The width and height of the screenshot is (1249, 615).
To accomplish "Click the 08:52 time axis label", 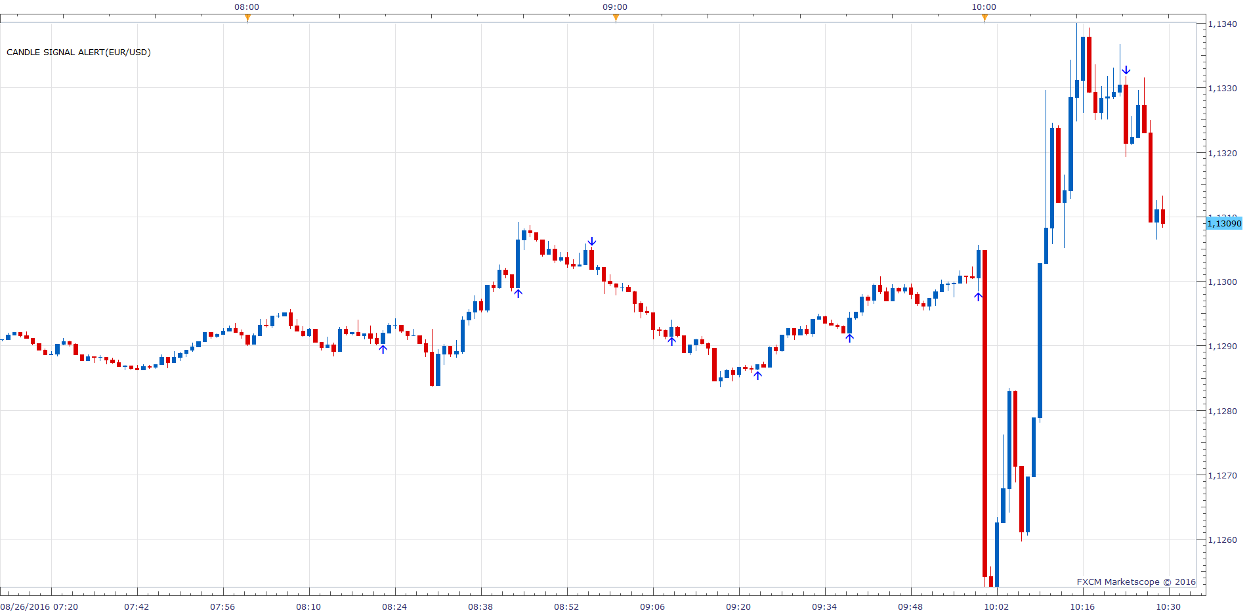I will [x=566, y=607].
